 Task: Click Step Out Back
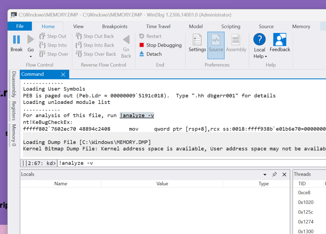point(95,36)
